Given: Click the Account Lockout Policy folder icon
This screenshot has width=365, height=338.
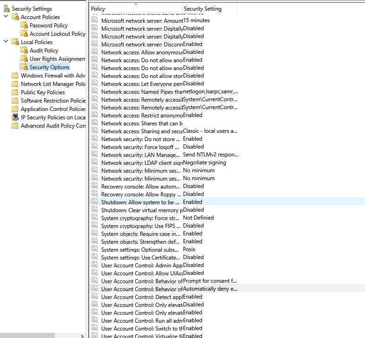Looking at the screenshot, I should click(24, 34).
